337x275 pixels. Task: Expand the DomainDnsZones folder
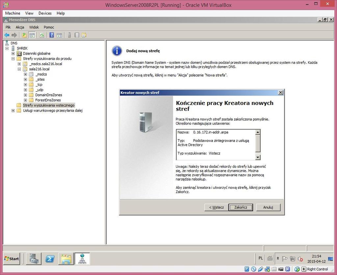(x=25, y=95)
